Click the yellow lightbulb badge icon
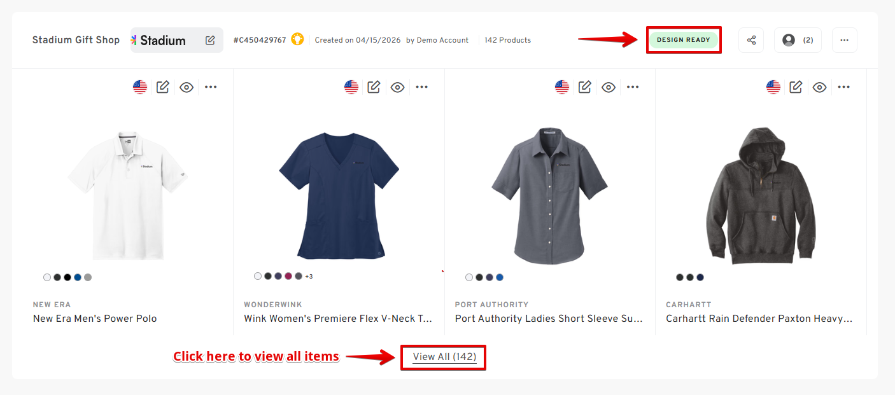Viewport: 895px width, 395px height. click(297, 39)
